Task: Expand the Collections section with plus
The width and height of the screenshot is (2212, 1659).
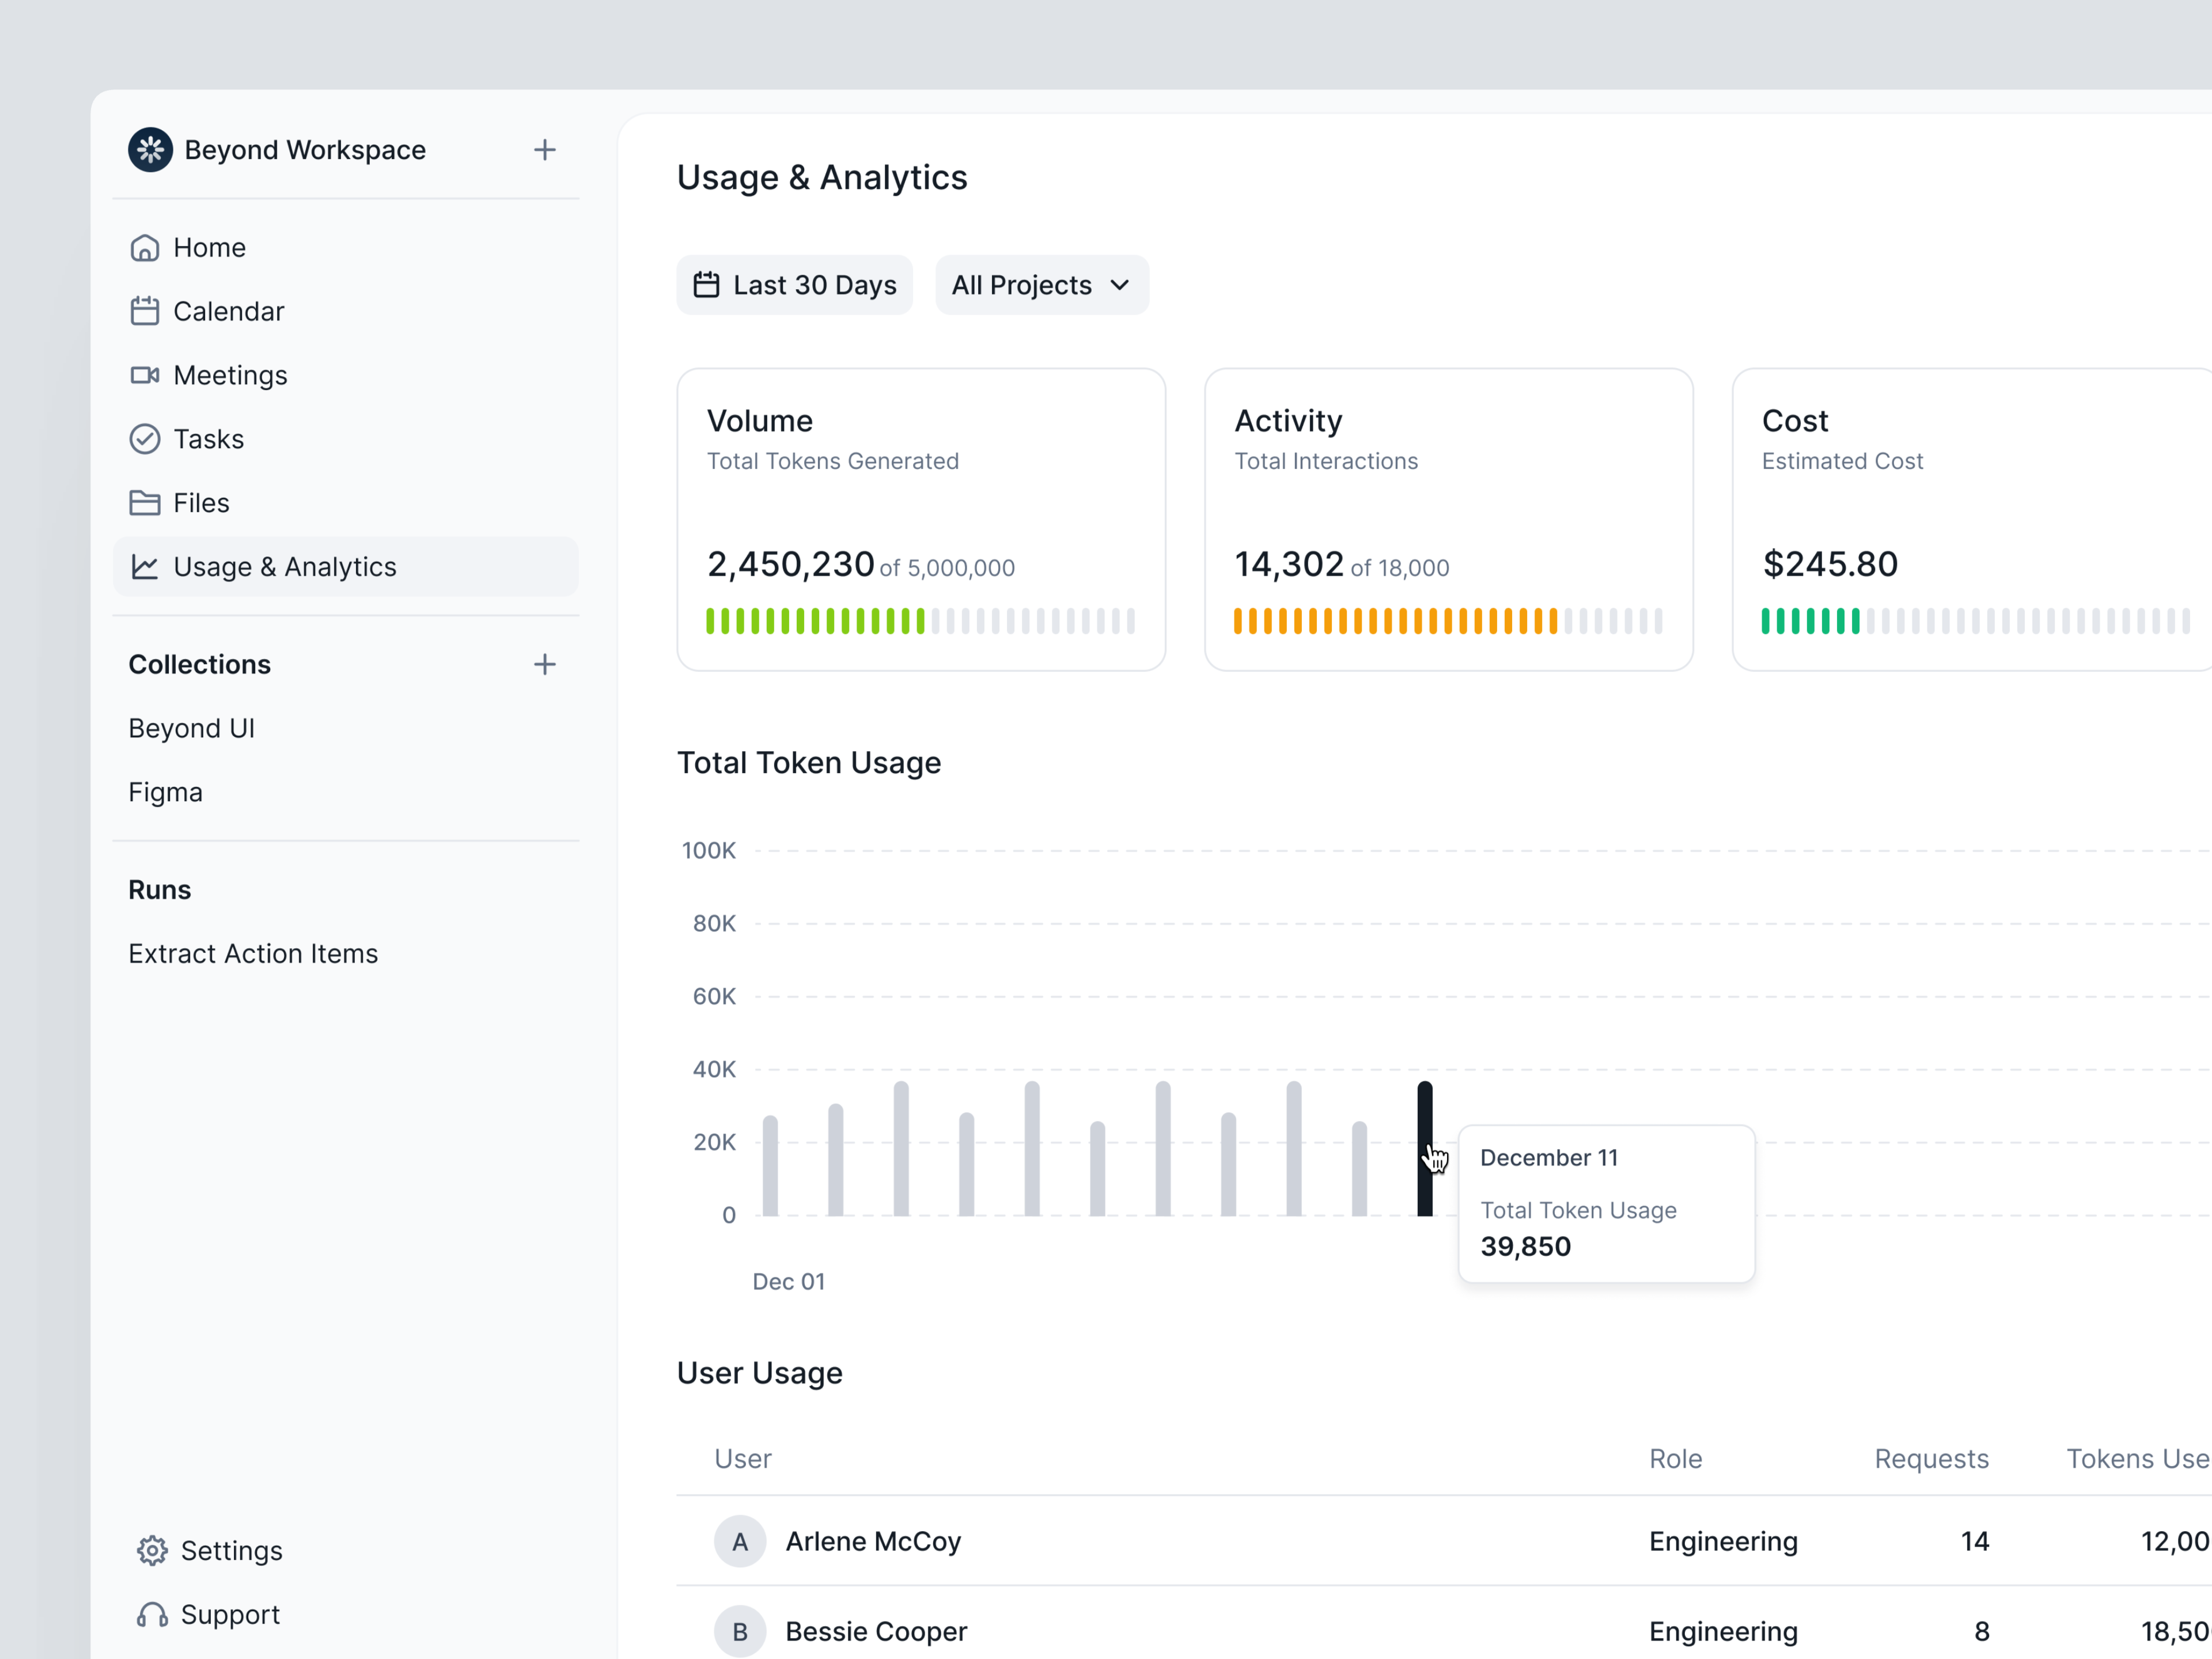Action: tap(545, 664)
